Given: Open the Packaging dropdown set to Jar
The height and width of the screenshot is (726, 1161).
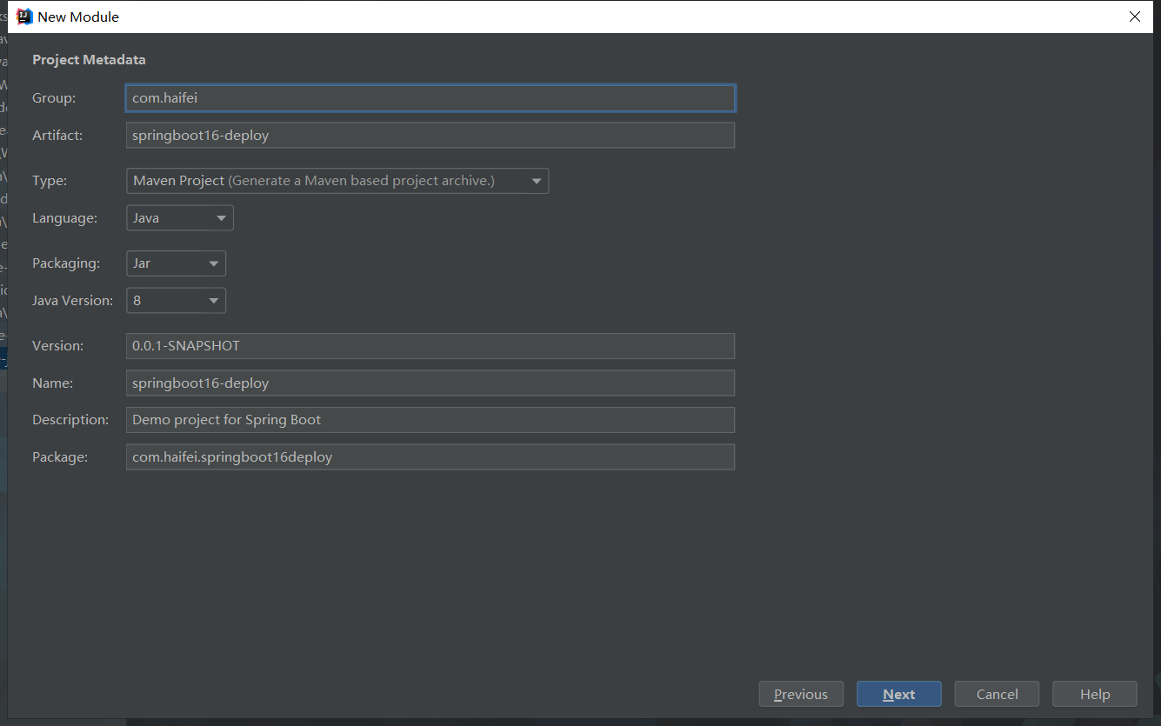Looking at the screenshot, I should coord(176,263).
